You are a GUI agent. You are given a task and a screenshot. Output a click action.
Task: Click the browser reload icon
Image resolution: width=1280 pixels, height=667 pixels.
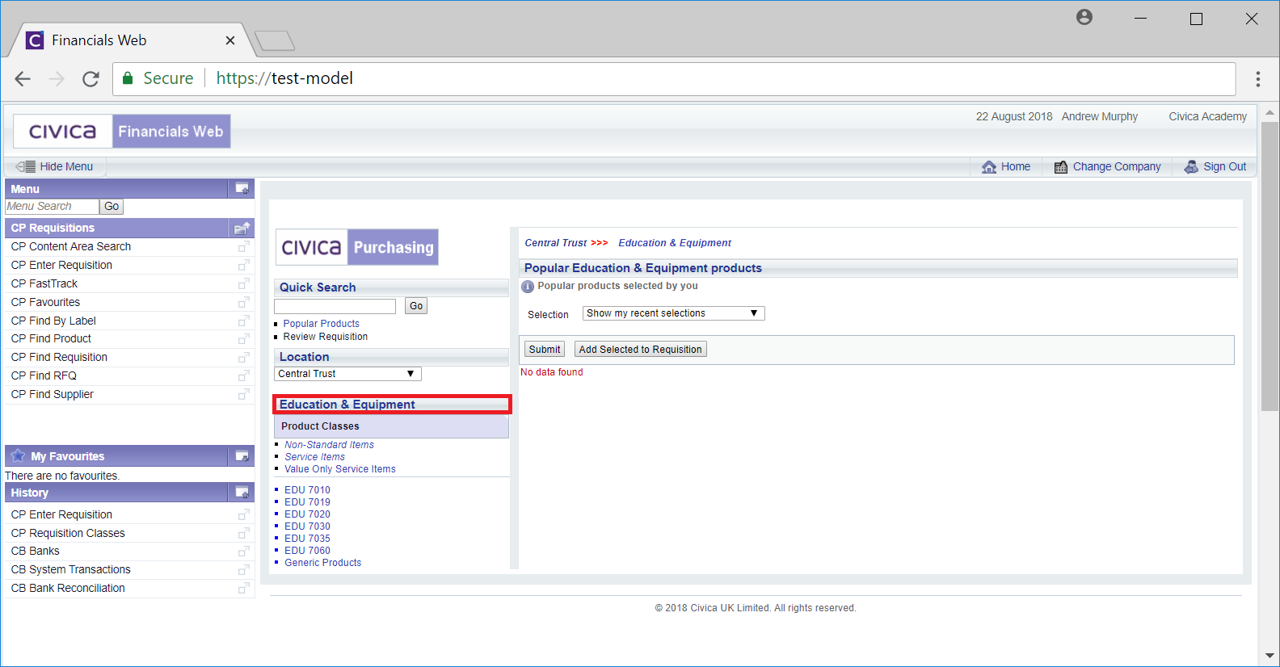[x=91, y=78]
